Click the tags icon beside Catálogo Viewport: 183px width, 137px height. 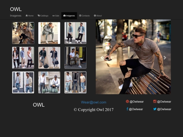[x=39, y=16]
